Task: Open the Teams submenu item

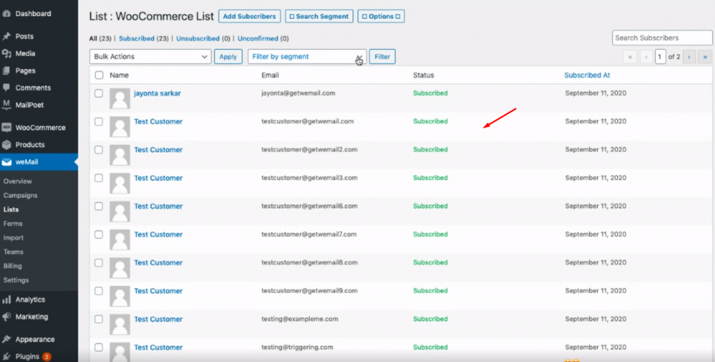Action: tap(13, 252)
